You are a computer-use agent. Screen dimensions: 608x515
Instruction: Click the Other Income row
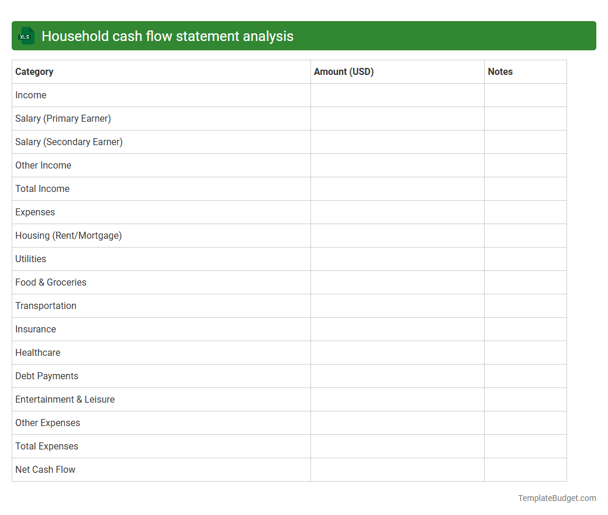pyautogui.click(x=43, y=165)
